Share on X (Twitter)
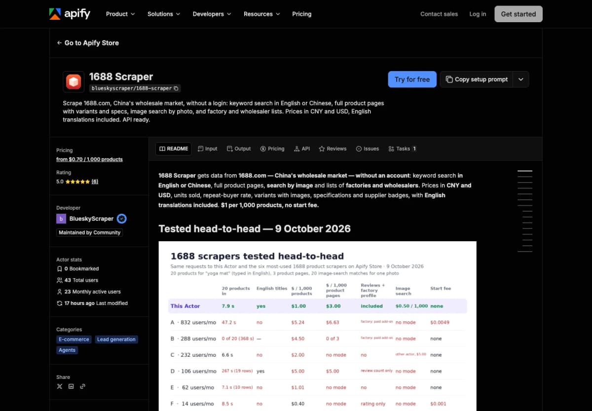The image size is (592, 411). coord(60,386)
